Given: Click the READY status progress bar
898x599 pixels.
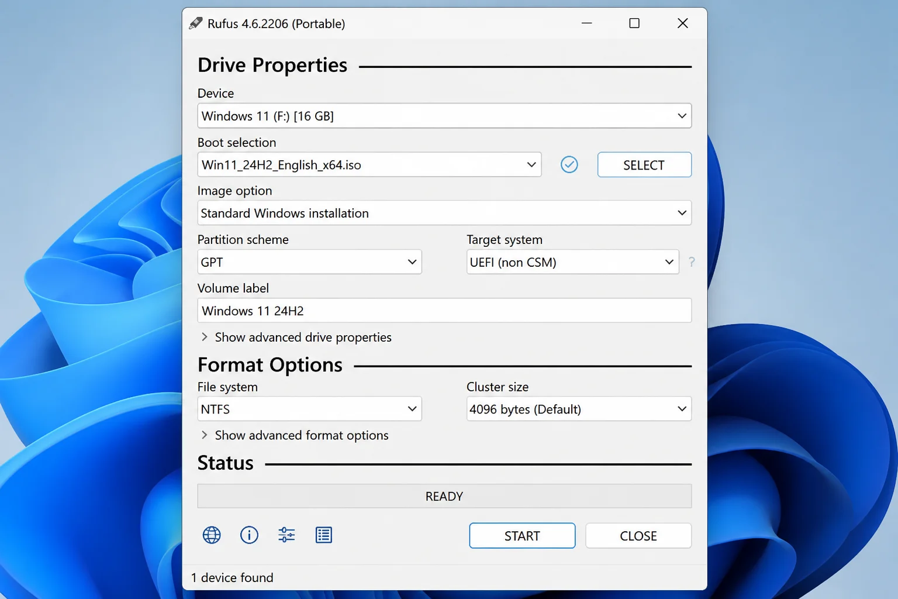Looking at the screenshot, I should pyautogui.click(x=444, y=496).
